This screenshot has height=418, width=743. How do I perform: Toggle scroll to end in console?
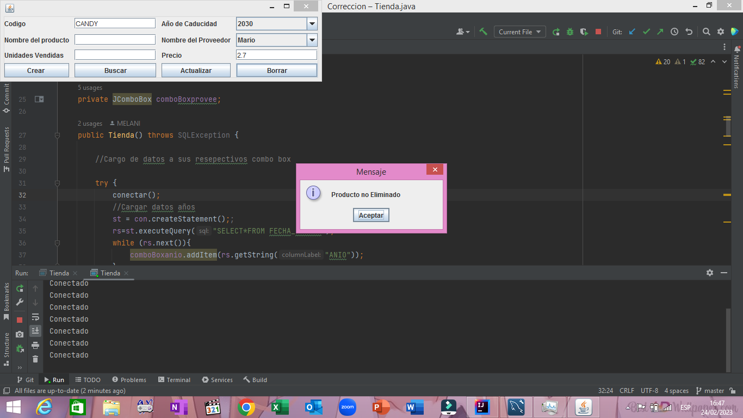35,331
